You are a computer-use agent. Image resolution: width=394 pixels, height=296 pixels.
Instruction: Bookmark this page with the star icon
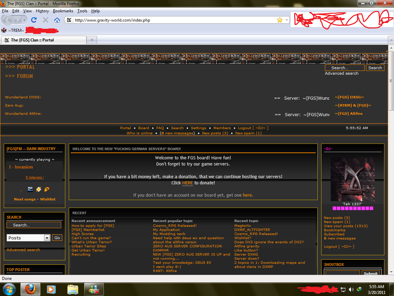pos(279,20)
